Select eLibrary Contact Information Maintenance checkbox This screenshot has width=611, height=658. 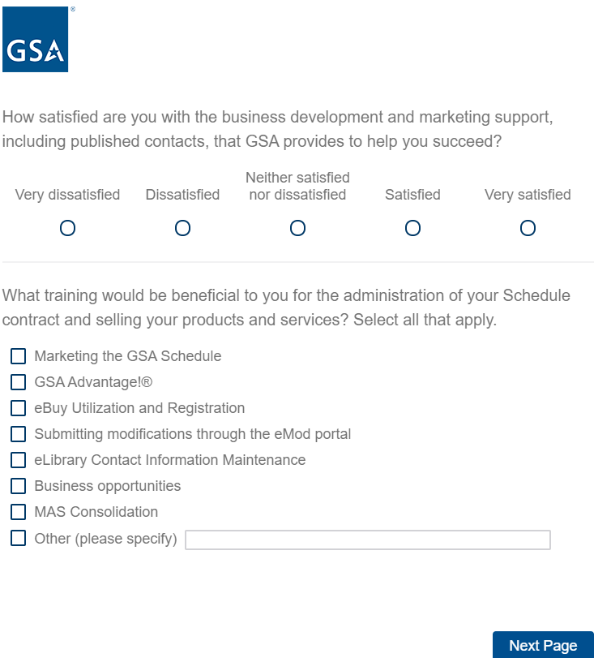pos(18,460)
